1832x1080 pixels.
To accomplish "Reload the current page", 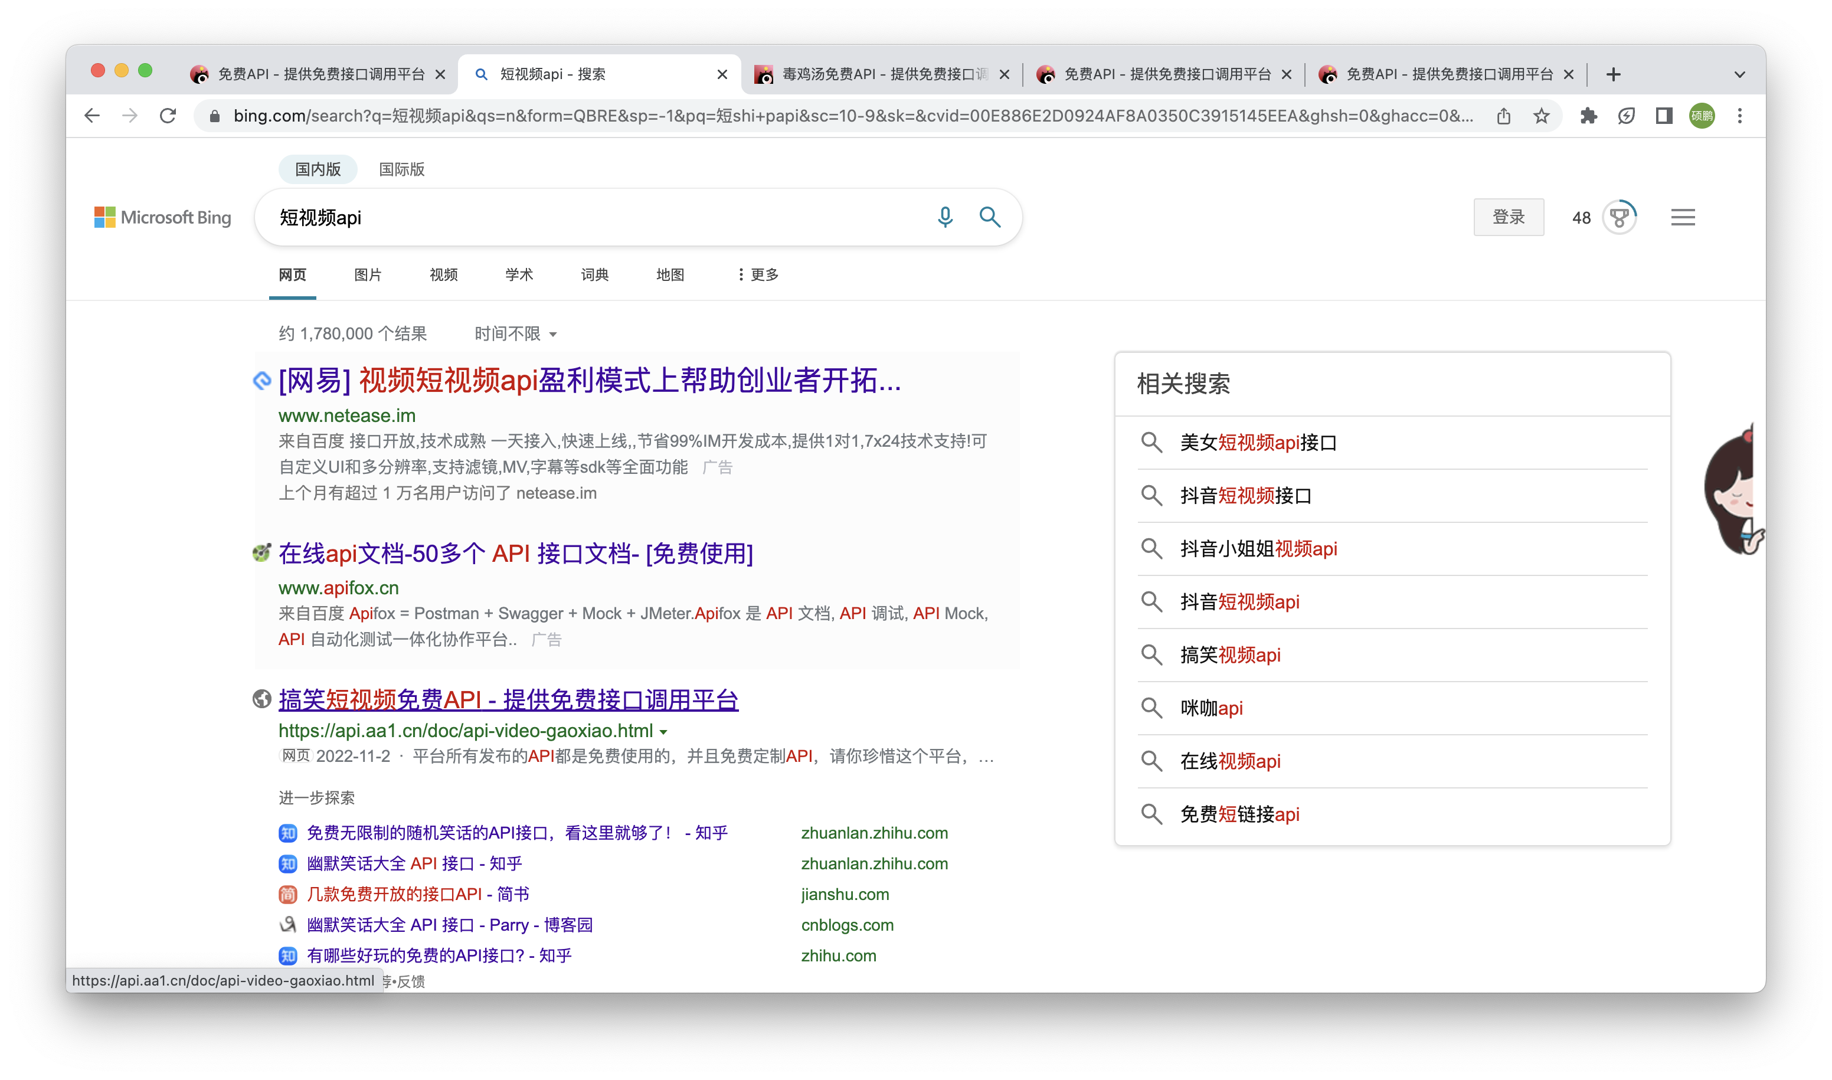I will [168, 116].
